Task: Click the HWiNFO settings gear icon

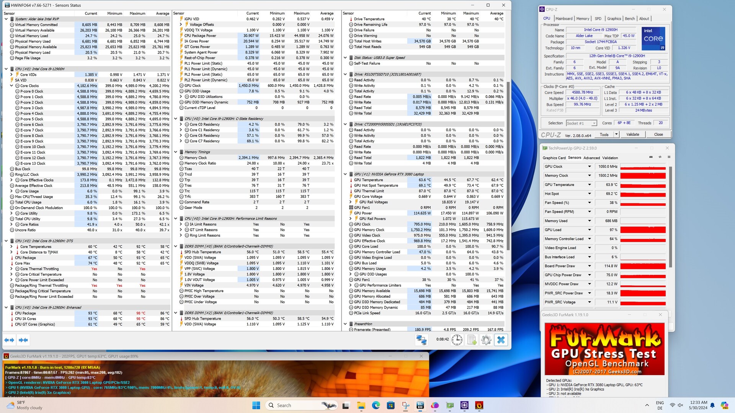Action: point(486,340)
